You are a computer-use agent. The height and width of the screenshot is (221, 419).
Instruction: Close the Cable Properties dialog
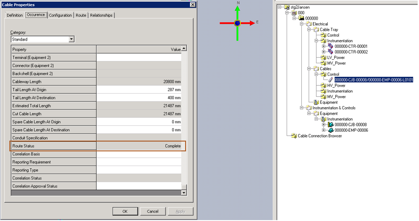193,5
